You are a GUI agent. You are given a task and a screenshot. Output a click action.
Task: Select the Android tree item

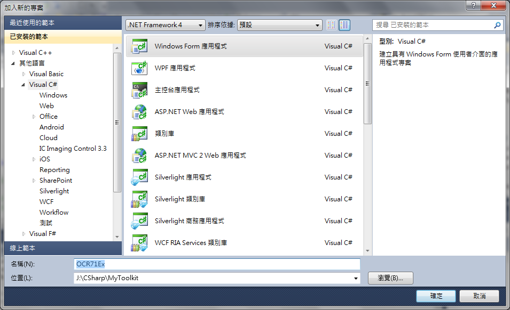51,127
